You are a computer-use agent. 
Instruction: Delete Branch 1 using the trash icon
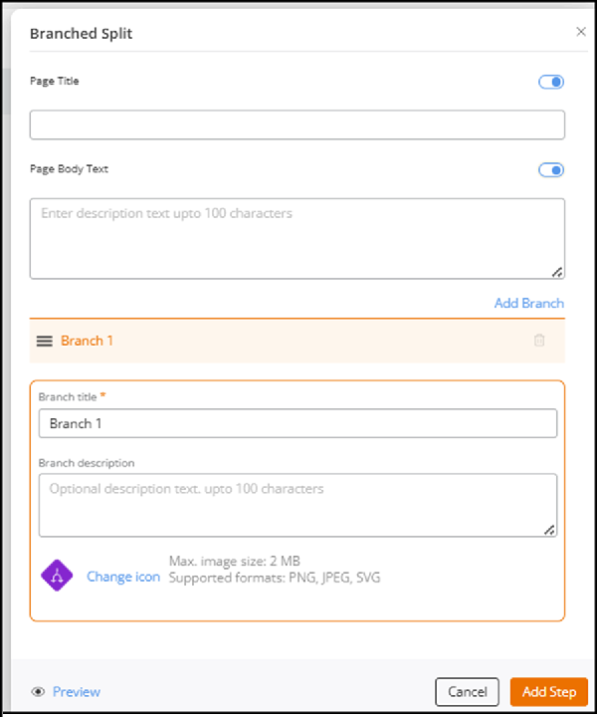pos(539,341)
